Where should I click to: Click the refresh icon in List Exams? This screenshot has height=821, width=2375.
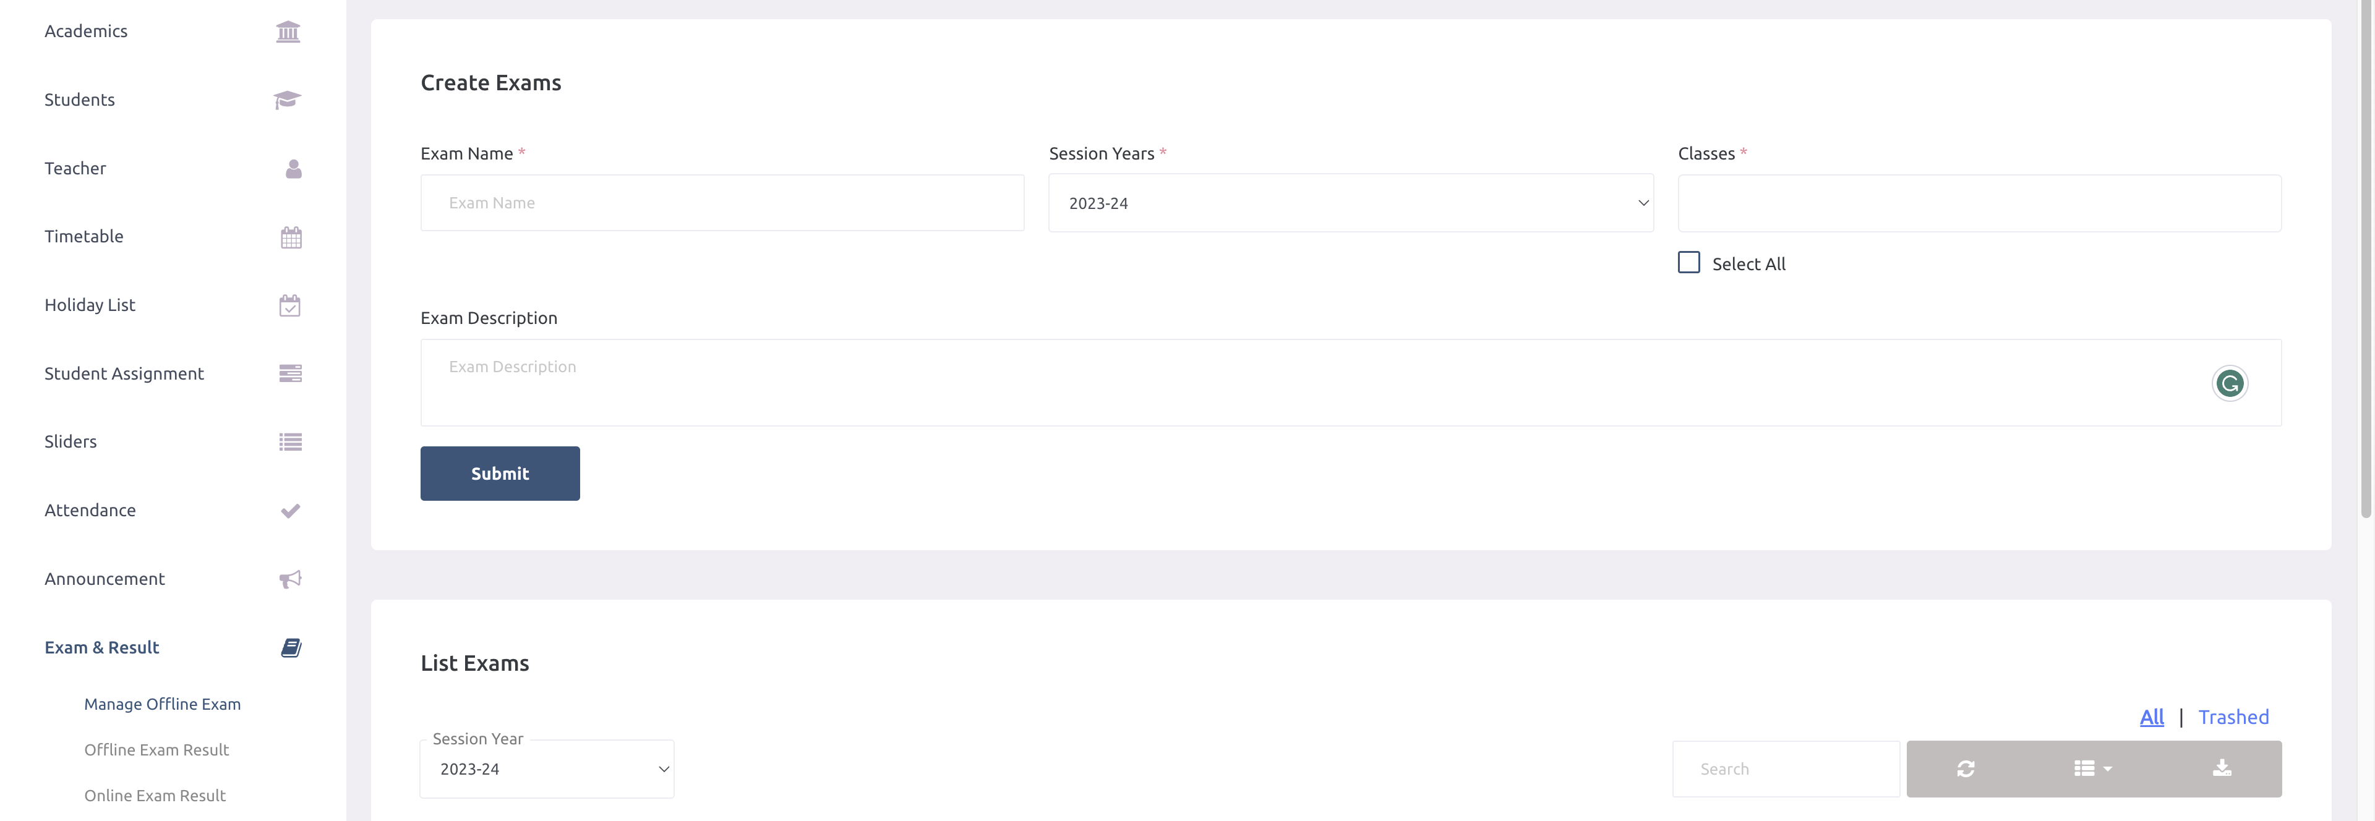pyautogui.click(x=1966, y=768)
